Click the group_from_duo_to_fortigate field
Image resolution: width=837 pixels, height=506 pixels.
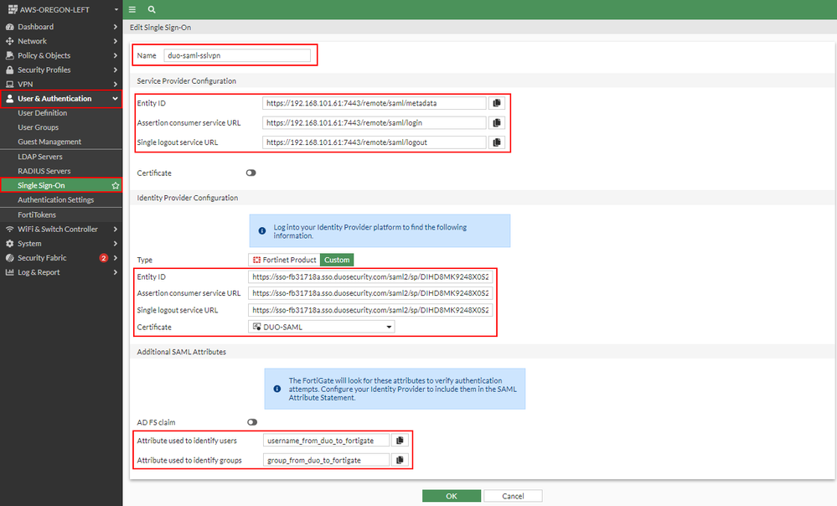[x=326, y=460]
